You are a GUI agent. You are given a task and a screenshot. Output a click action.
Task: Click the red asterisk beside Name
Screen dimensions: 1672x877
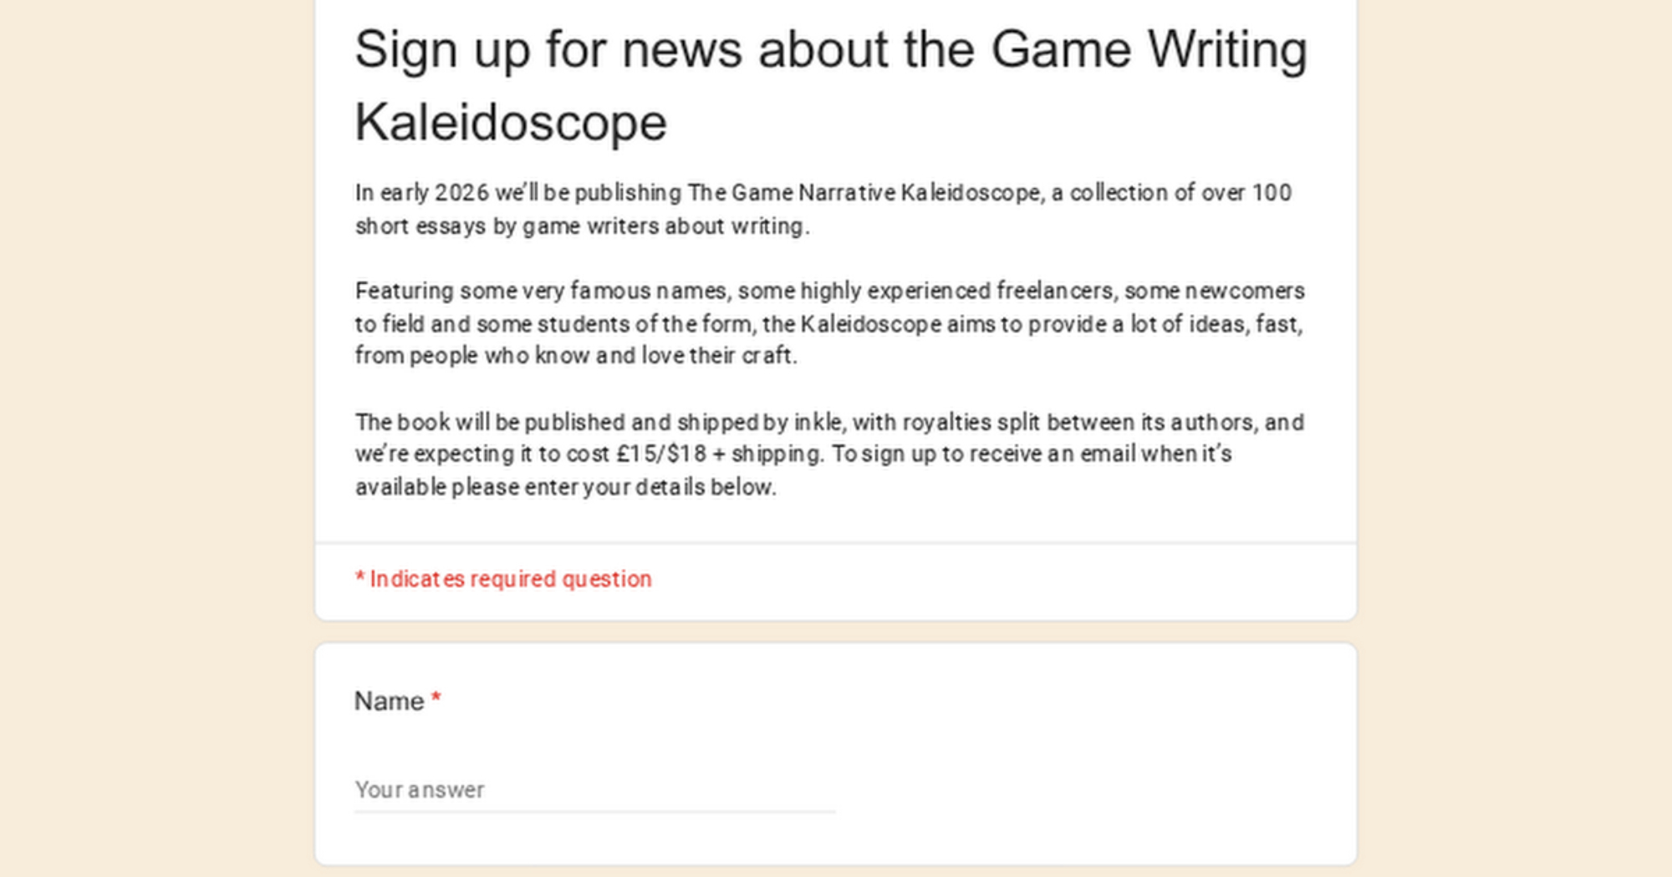tap(436, 699)
